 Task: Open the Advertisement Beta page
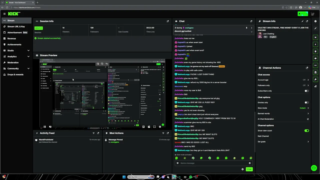point(16,32)
